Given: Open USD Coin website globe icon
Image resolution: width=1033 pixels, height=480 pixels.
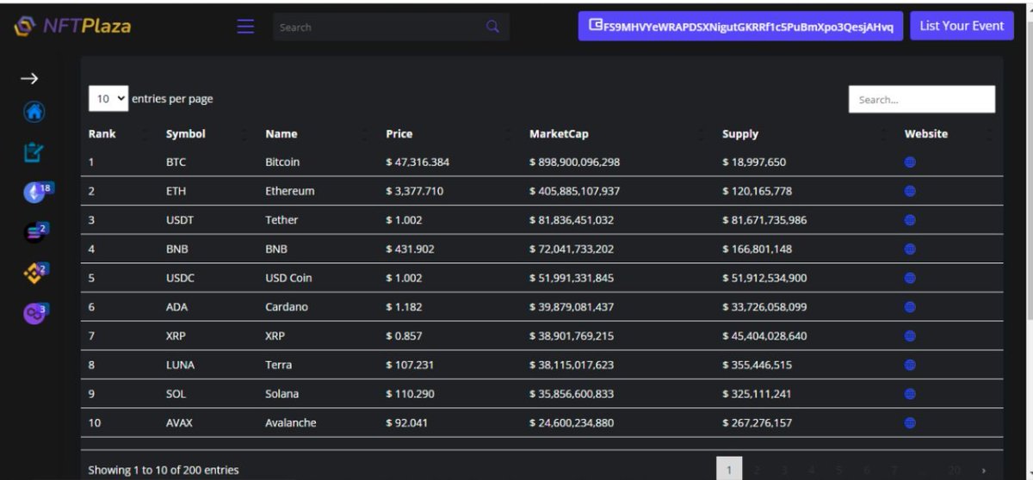Looking at the screenshot, I should click(x=910, y=278).
